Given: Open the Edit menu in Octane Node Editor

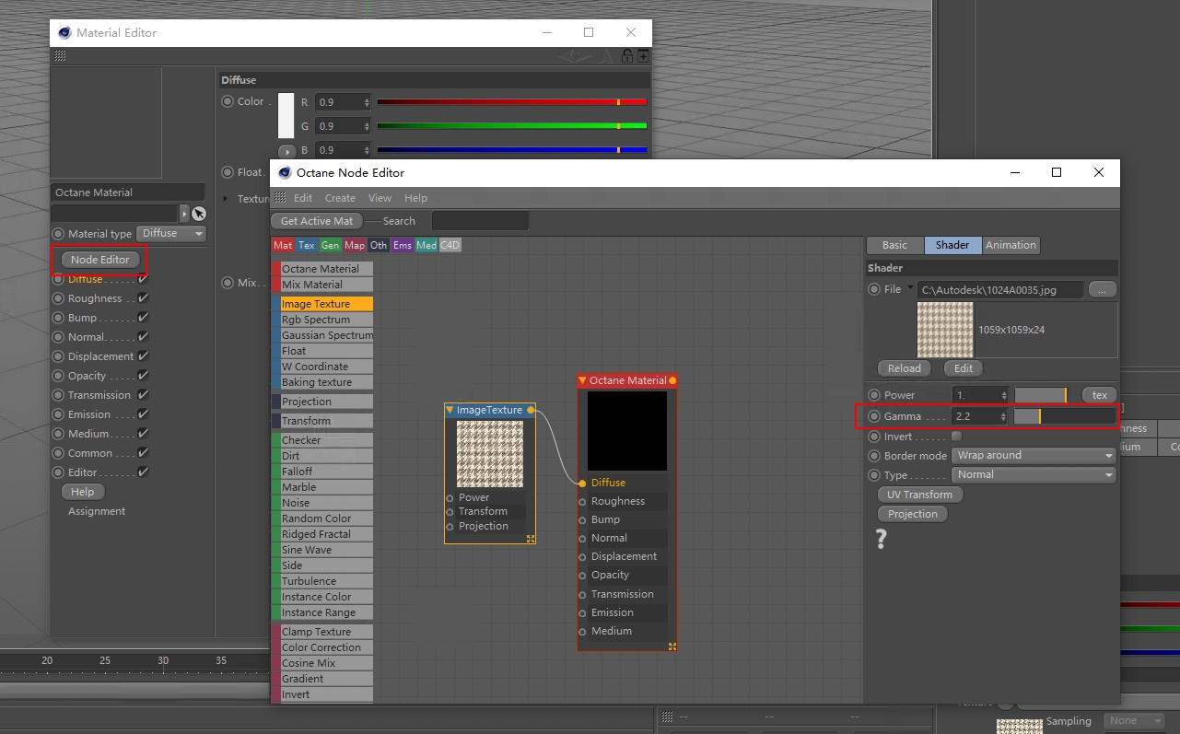Looking at the screenshot, I should [x=303, y=198].
